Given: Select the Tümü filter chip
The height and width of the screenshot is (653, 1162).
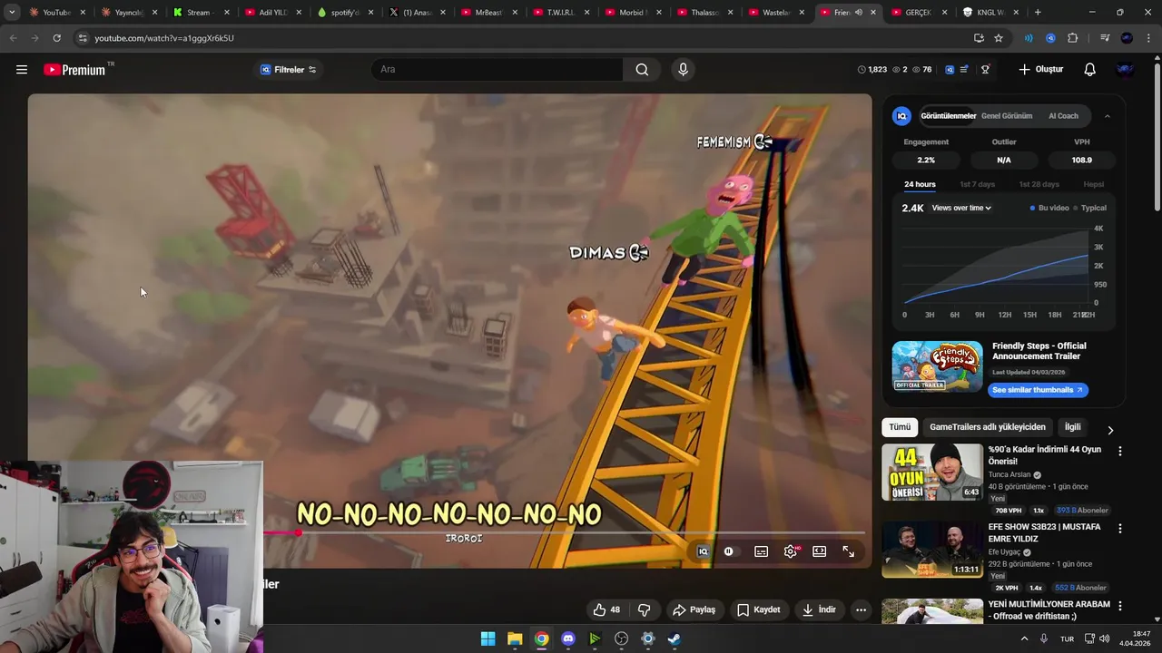Looking at the screenshot, I should [x=900, y=427].
